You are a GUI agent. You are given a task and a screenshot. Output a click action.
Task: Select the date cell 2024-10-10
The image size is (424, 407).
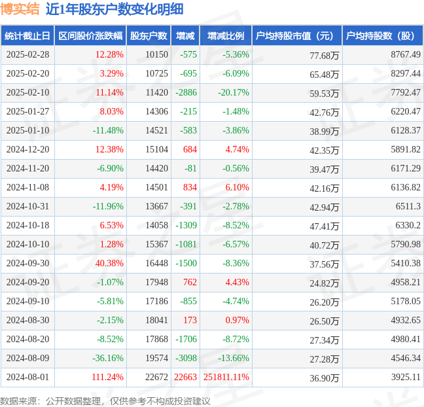[x=28, y=244]
